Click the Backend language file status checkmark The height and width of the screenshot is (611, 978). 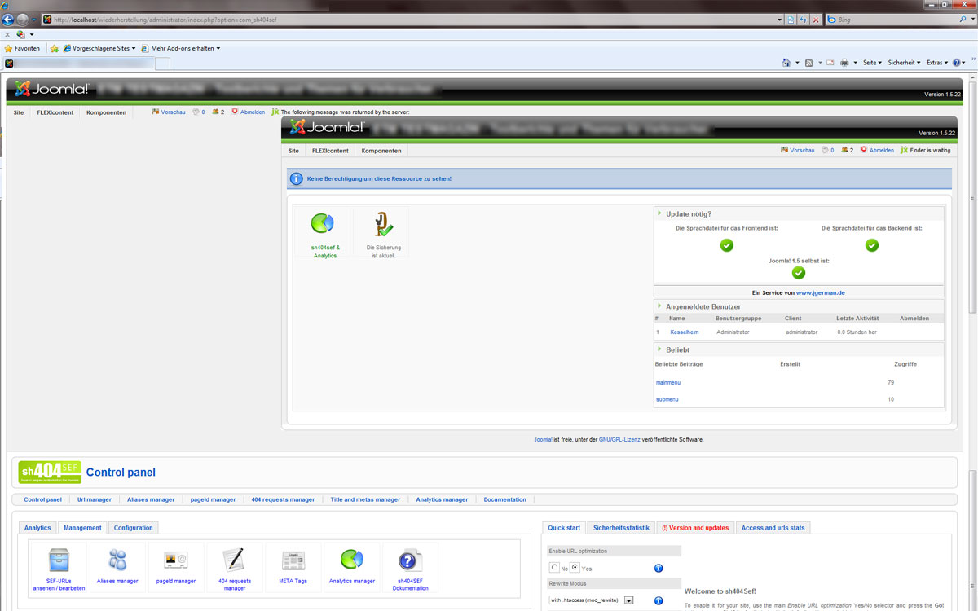point(872,245)
